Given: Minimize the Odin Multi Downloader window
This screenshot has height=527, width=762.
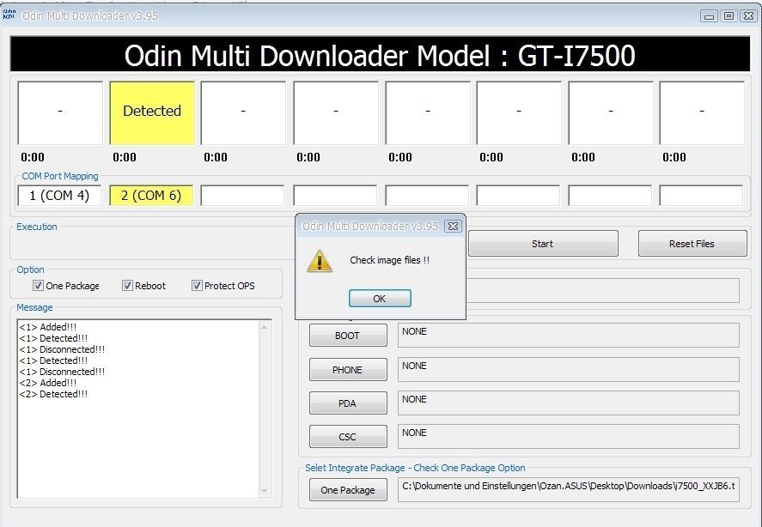Looking at the screenshot, I should tap(709, 16).
